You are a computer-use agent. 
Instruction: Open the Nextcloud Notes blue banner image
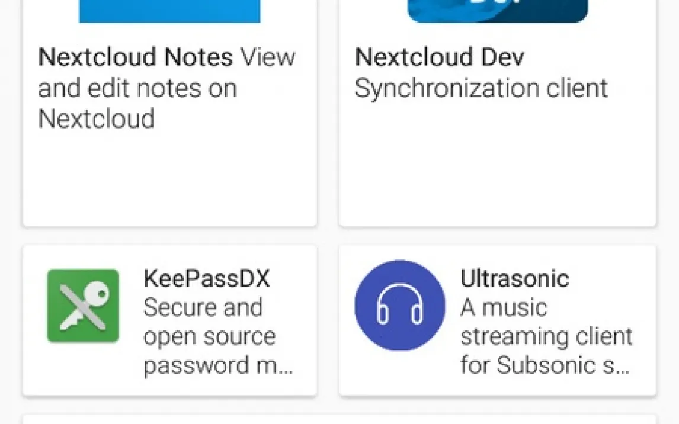pos(169,11)
